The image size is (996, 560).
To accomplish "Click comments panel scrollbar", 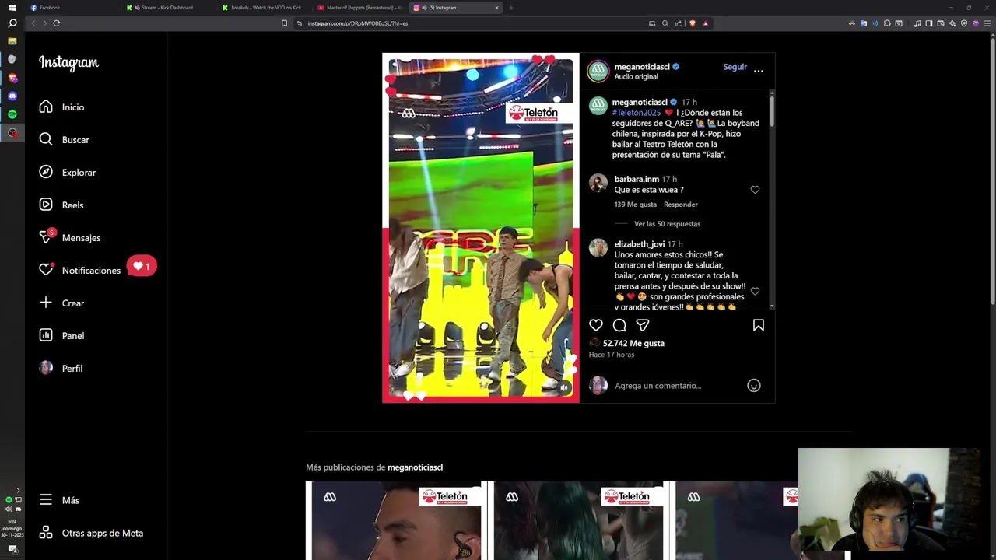I will click(772, 110).
